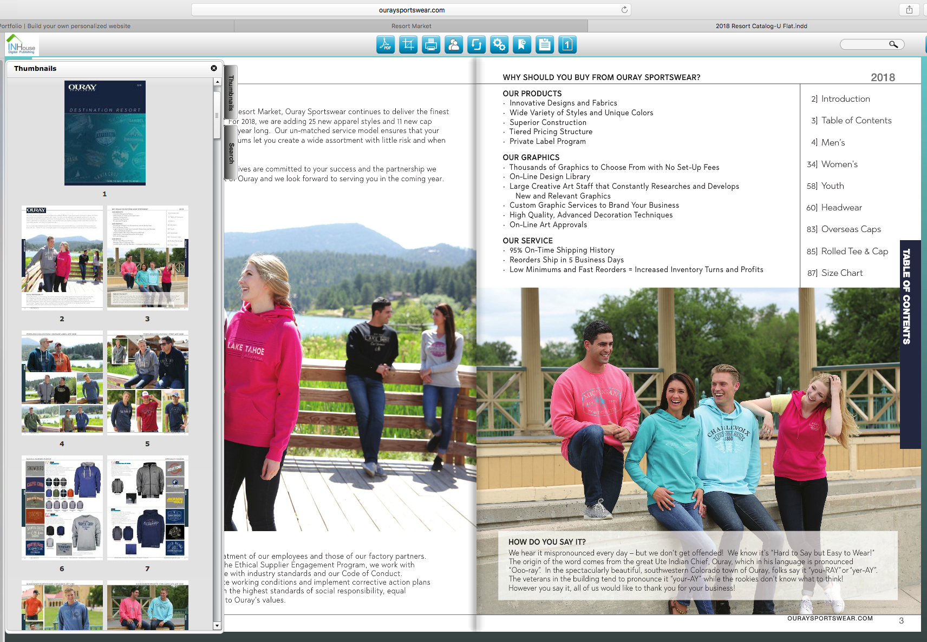Click thumbnails scrollbar down arrow
This screenshot has height=642, width=927.
217,626
